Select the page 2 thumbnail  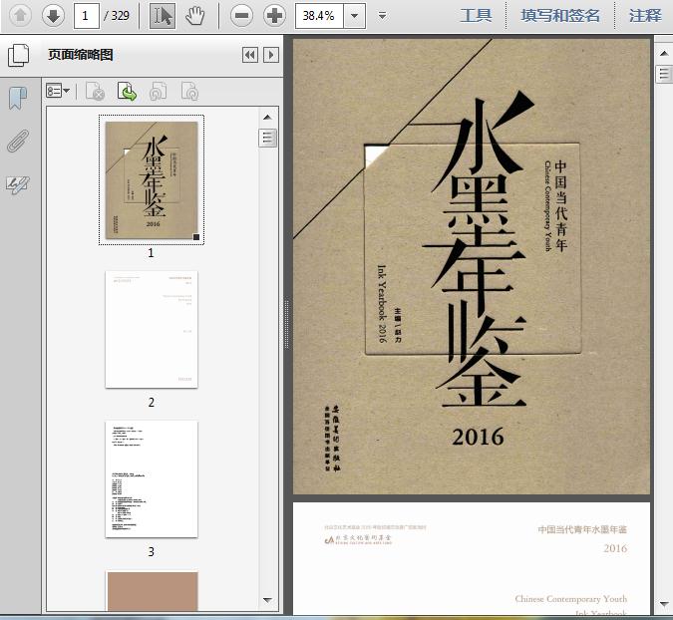(152, 329)
